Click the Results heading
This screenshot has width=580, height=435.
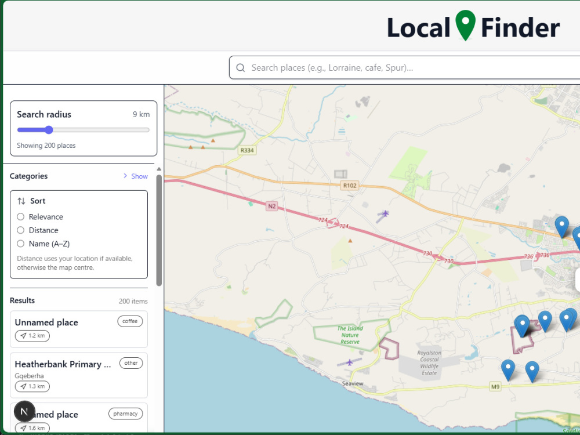[x=22, y=300]
